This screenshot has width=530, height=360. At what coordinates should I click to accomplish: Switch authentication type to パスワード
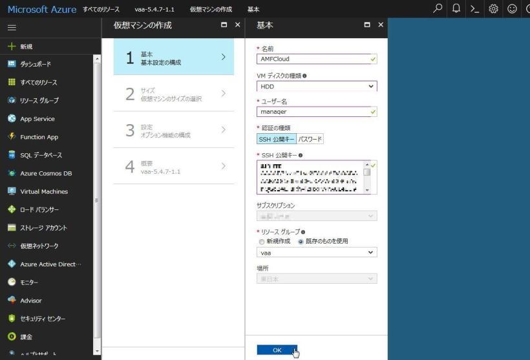[x=310, y=139]
